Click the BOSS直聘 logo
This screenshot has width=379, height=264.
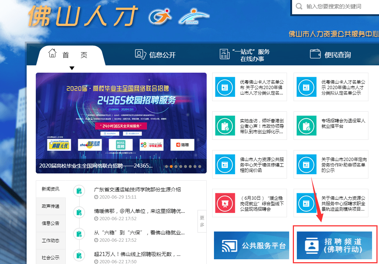tap(120, 145)
